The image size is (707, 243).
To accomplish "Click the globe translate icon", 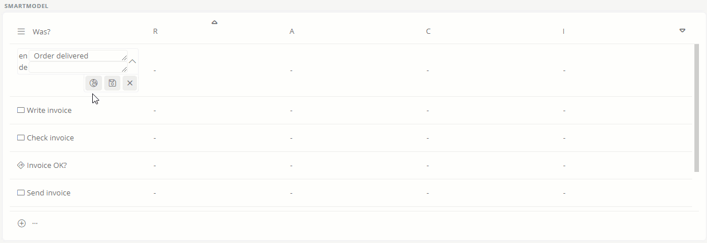I will pyautogui.click(x=94, y=83).
